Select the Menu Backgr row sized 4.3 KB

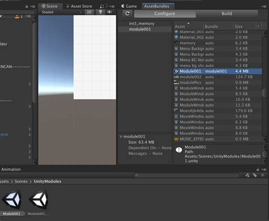tap(218, 54)
